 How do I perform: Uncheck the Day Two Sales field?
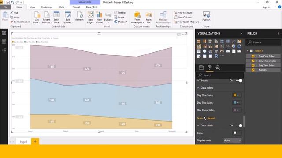click(253, 65)
